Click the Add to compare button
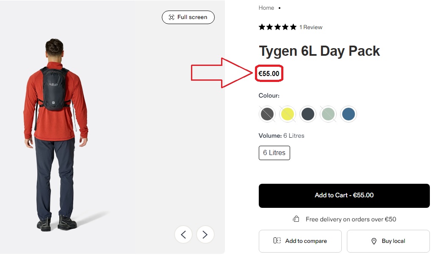Image resolution: width=432 pixels, height=256 pixels. point(300,241)
